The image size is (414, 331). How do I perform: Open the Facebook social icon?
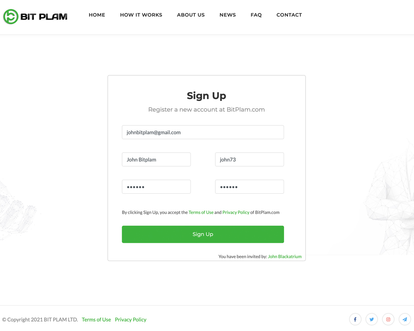[355, 319]
